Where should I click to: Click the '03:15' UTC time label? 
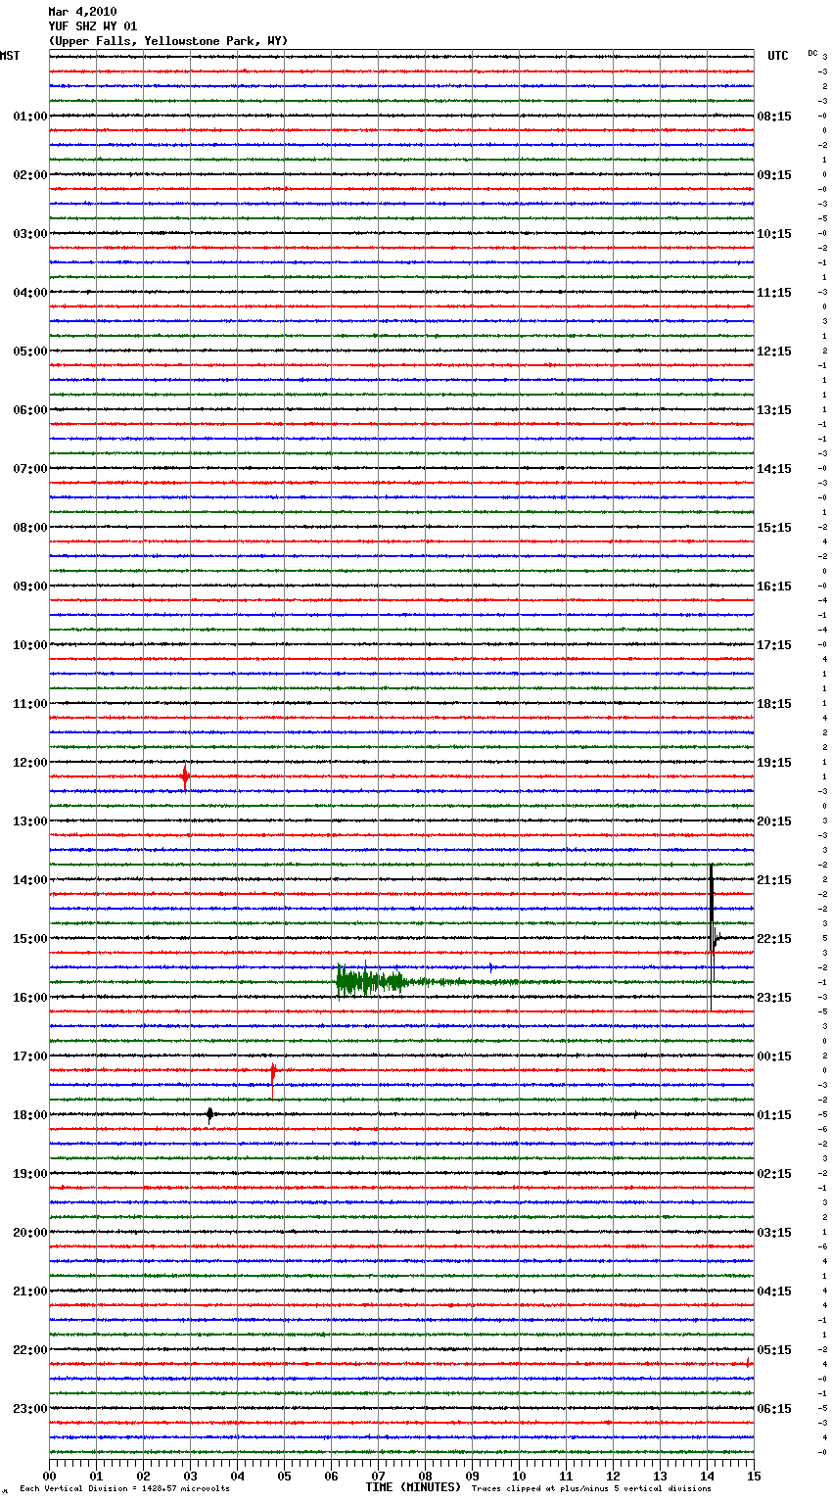coord(774,1233)
